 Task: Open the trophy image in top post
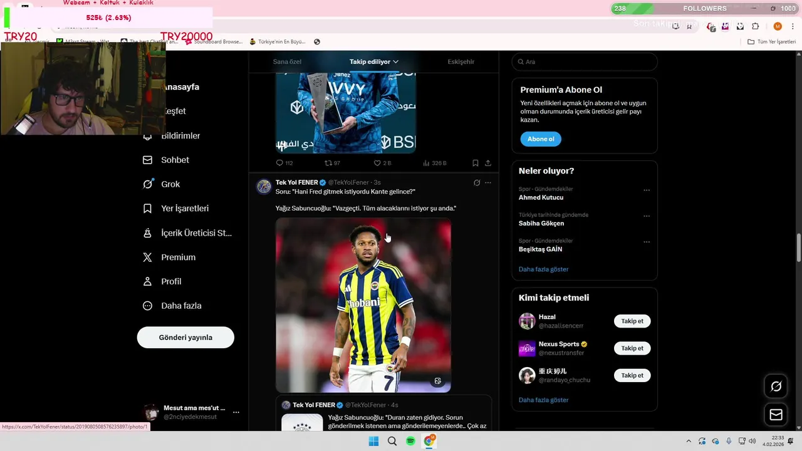coord(346,113)
